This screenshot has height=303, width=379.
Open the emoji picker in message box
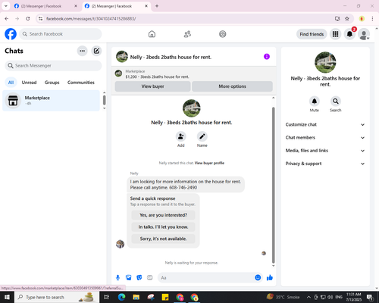coord(258,278)
